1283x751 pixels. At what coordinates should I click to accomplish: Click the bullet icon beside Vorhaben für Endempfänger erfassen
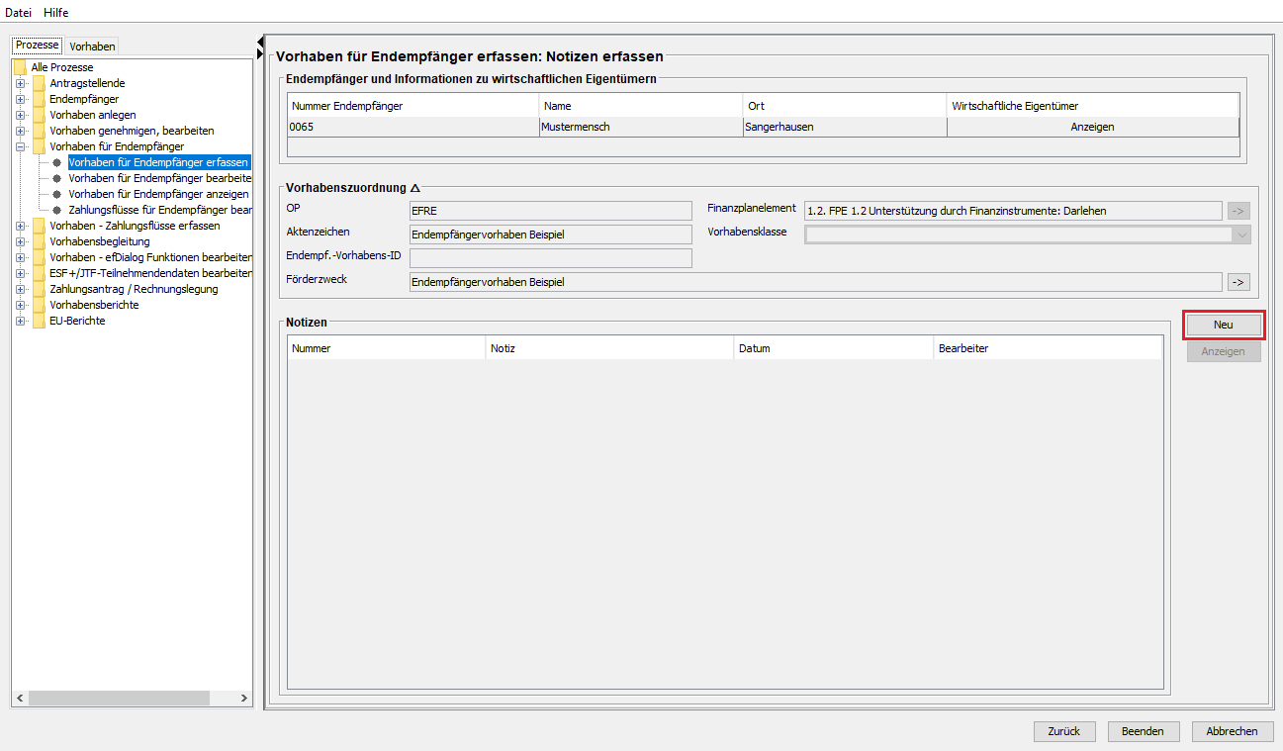(57, 162)
